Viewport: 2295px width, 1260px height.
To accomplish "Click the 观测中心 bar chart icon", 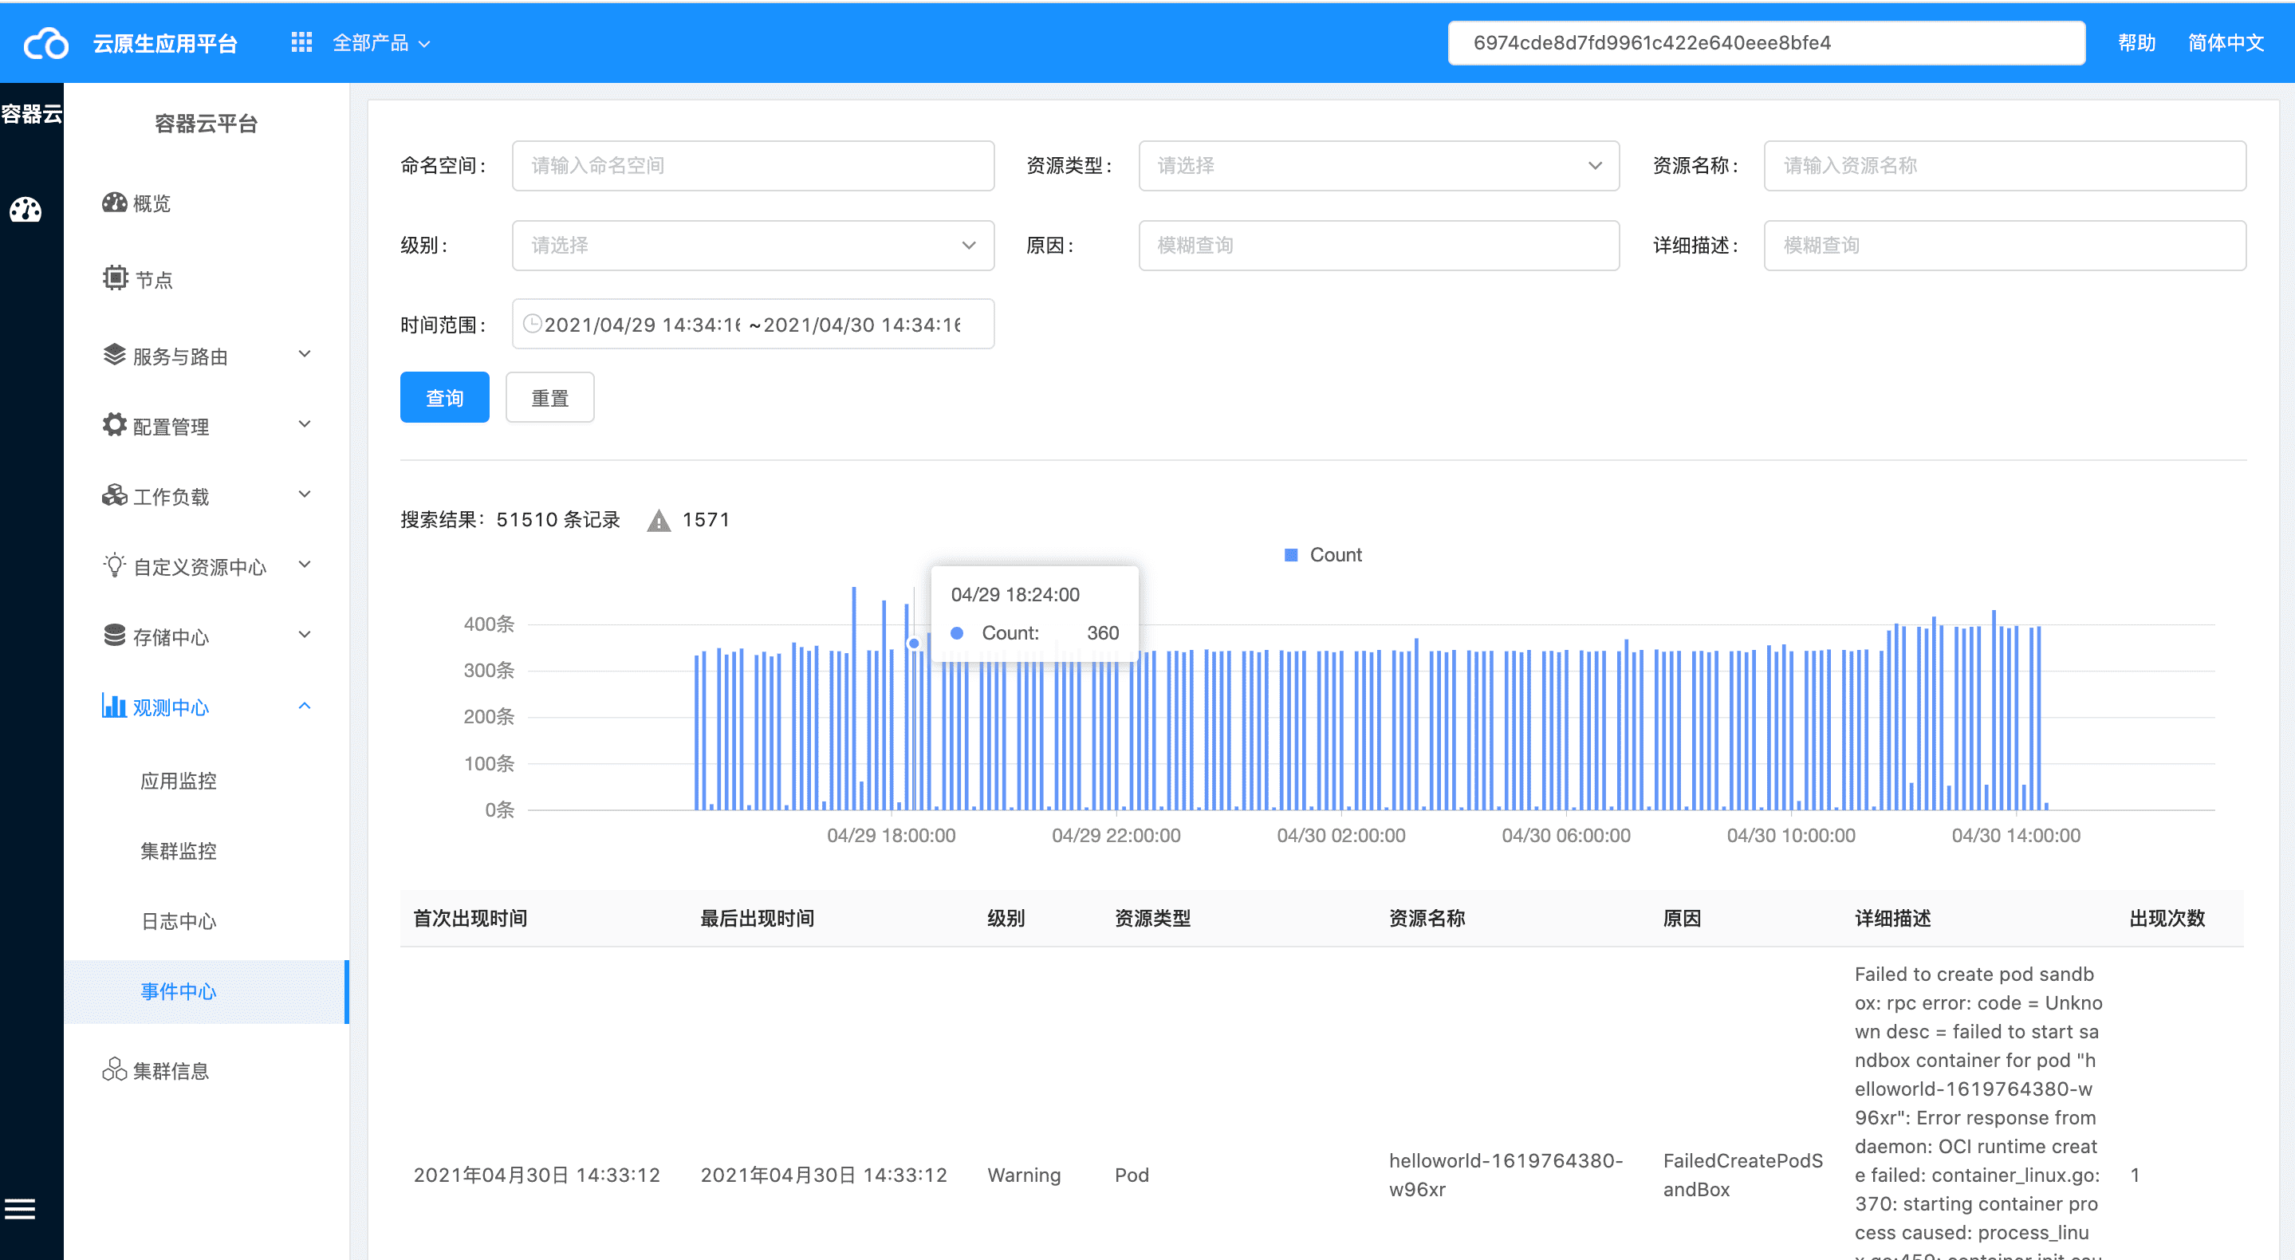I will tap(114, 706).
